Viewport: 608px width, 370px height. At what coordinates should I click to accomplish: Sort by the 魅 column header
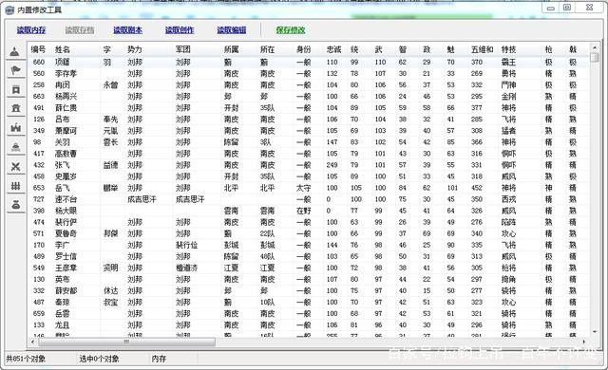[x=450, y=49]
